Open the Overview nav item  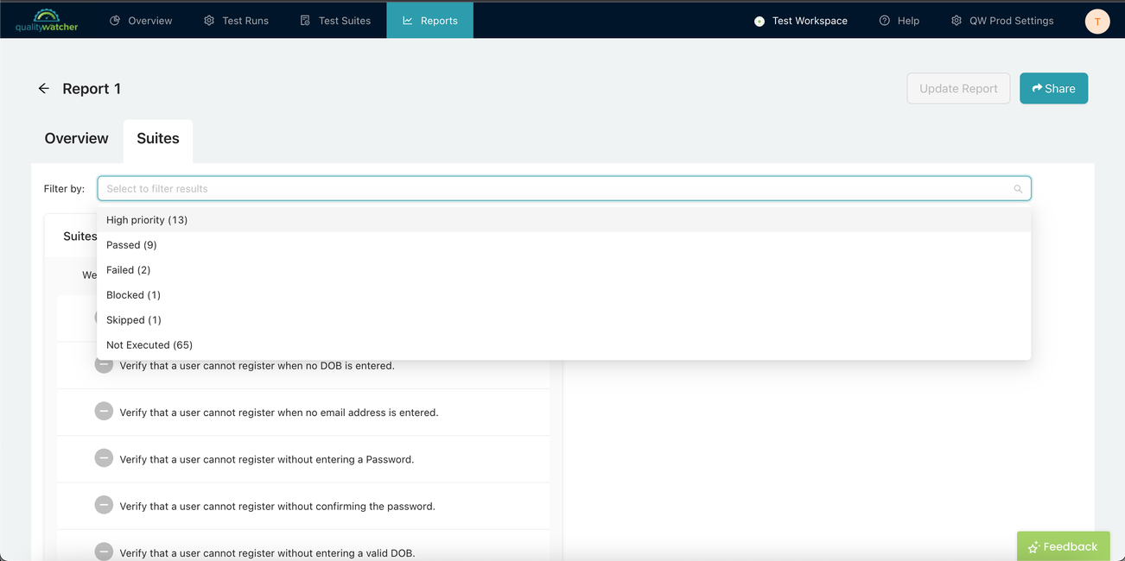point(141,21)
